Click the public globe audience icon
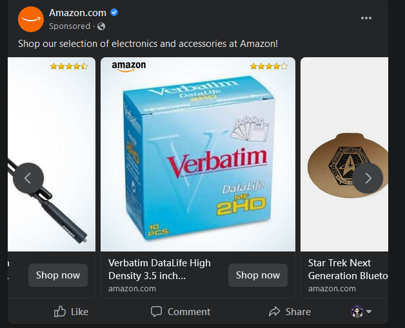Image resolution: width=405 pixels, height=328 pixels. click(x=101, y=26)
